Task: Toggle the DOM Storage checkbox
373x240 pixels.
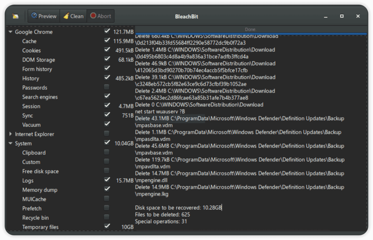Action: [107, 59]
